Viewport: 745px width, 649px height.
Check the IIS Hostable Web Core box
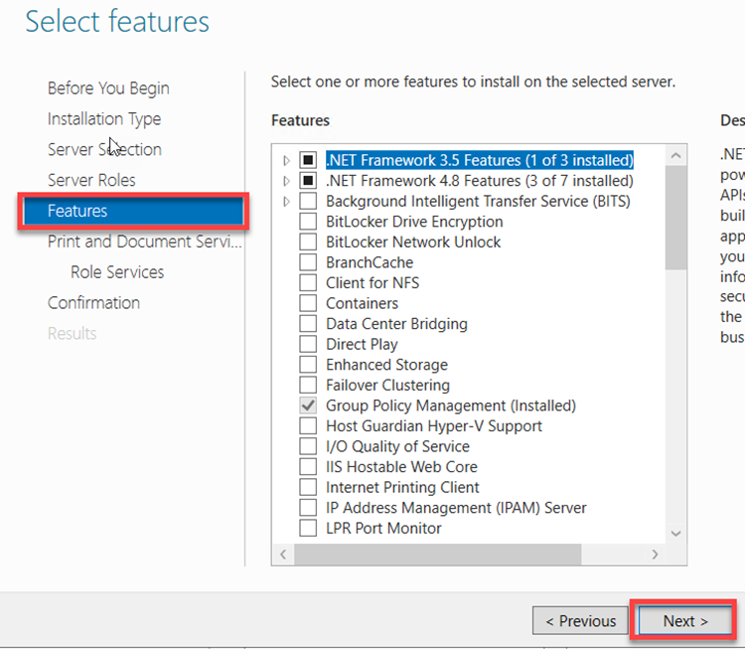click(x=308, y=467)
